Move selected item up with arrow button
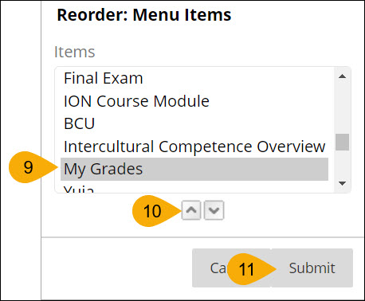Screen dimensions: 365x301 (x=191, y=210)
